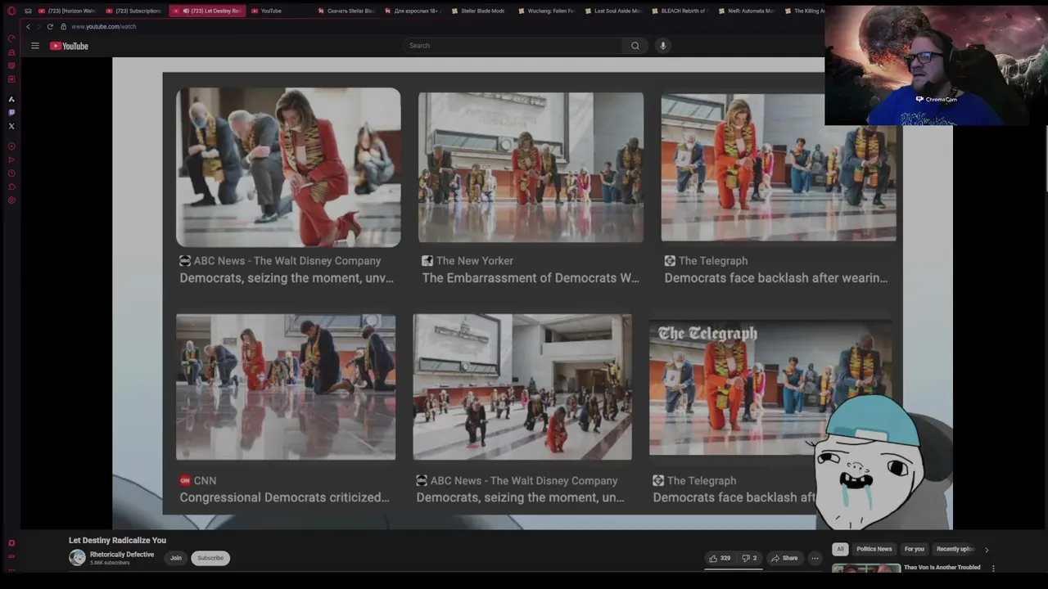Open Twitch in the Opera sidebar
Viewport: 1048px width, 589px height.
(x=11, y=112)
